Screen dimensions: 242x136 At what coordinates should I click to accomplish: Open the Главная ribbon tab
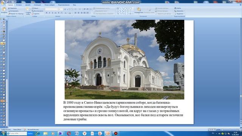[10, 5]
